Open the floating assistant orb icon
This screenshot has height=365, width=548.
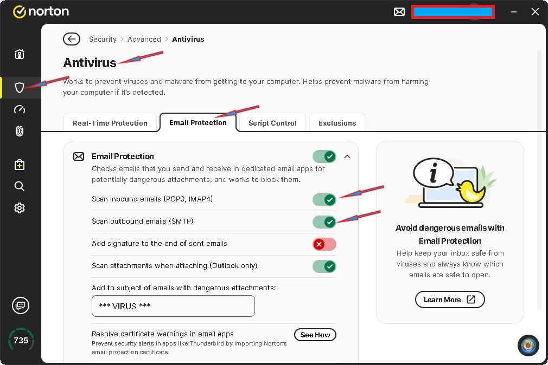click(528, 346)
